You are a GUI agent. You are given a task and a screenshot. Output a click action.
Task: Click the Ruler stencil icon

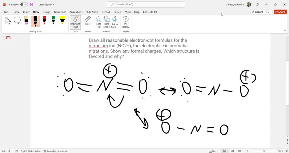(88, 21)
